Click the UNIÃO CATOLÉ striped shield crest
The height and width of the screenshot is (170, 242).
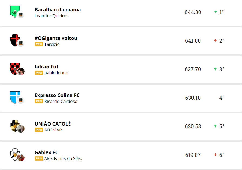(x=14, y=125)
